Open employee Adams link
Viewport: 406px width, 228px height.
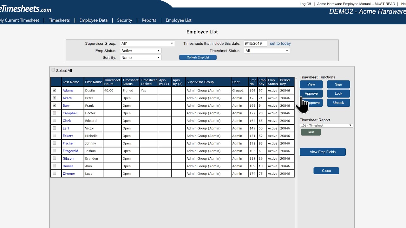[x=68, y=91]
